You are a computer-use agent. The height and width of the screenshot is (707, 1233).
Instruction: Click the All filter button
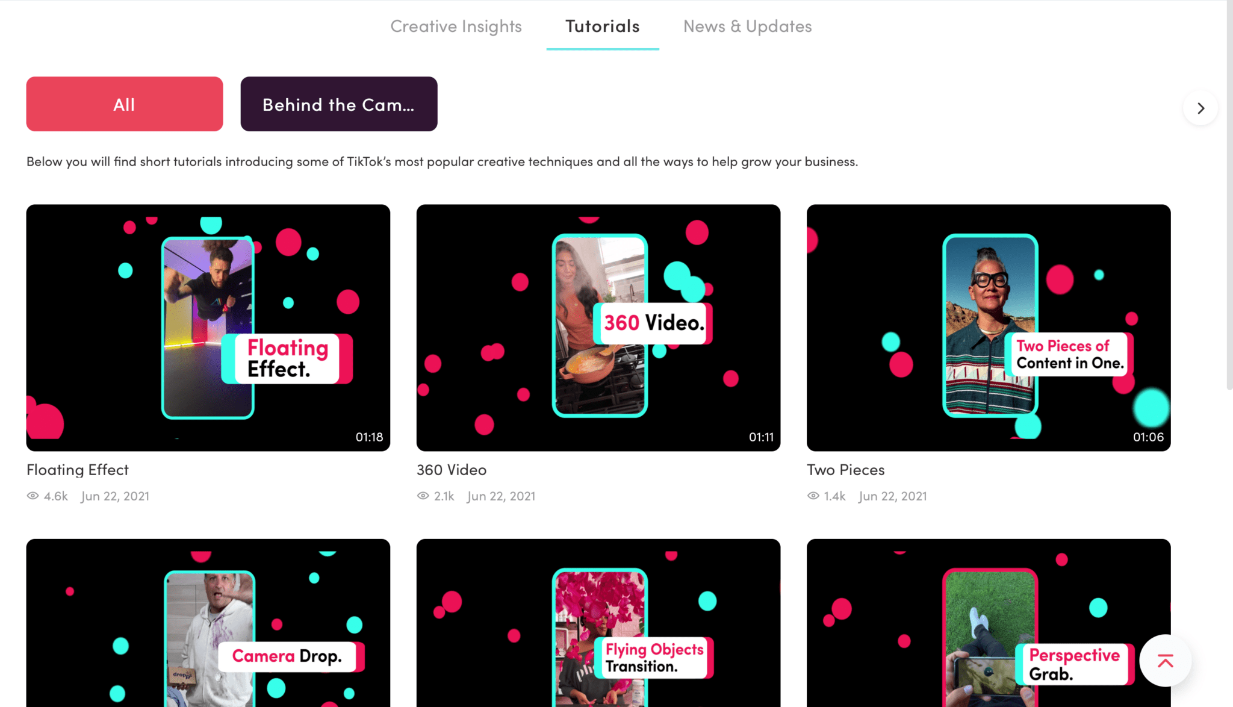click(125, 104)
